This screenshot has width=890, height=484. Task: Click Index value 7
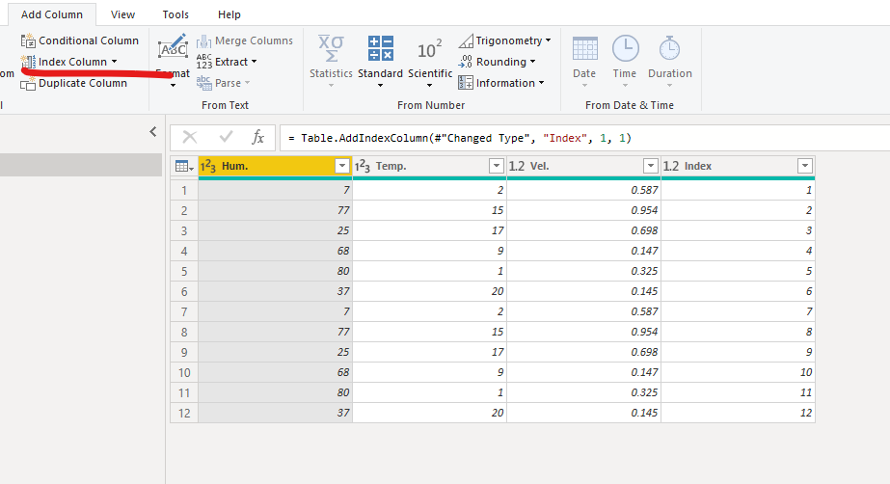click(739, 311)
